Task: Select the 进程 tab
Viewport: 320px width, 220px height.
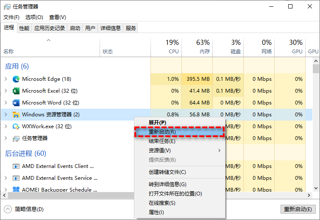Action: click(x=9, y=27)
